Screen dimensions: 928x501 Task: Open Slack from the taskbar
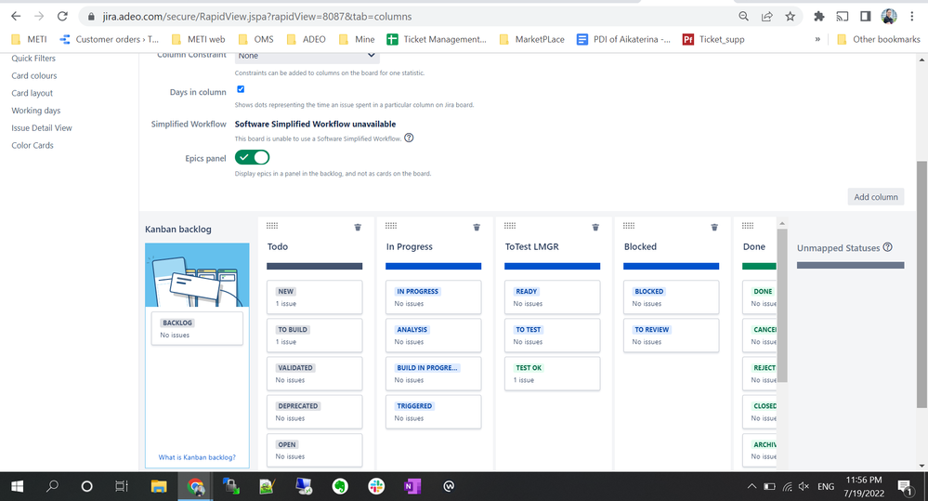point(376,486)
